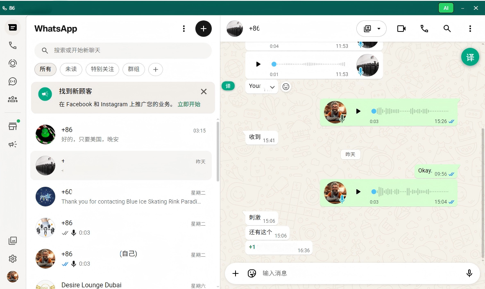The width and height of the screenshot is (485, 289).
Task: Click the green megaphone icon in promo banner
Action: (45, 94)
